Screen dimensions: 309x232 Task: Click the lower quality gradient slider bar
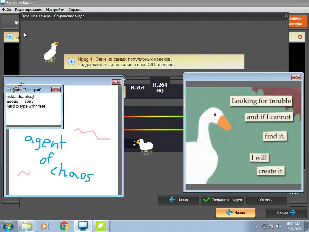[154, 130]
